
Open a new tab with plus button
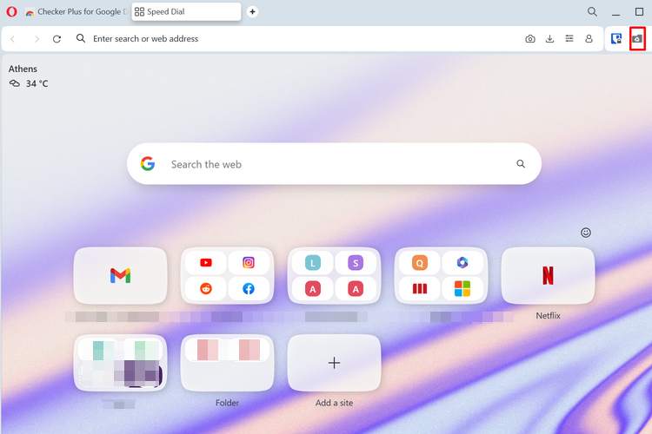[252, 11]
